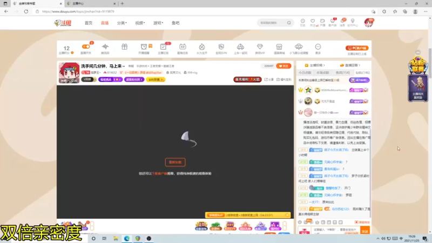
Task: Open the stream code waveform icon
Action: tap(105, 48)
